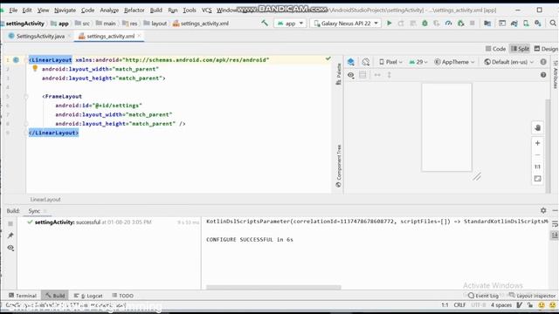The image size is (559, 314).
Task: Set preview zoom to 1:1
Action: pos(538,167)
